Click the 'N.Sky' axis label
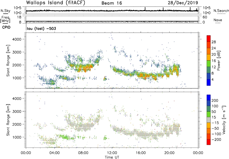Screen dimensions: 229x159 click(5, 11)
